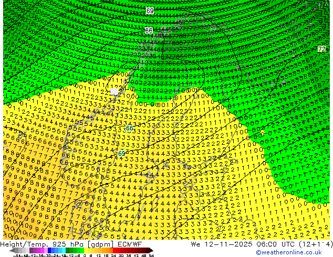Click the white square marker on the map
Screen dimensions: 333x257
click(x=115, y=92)
